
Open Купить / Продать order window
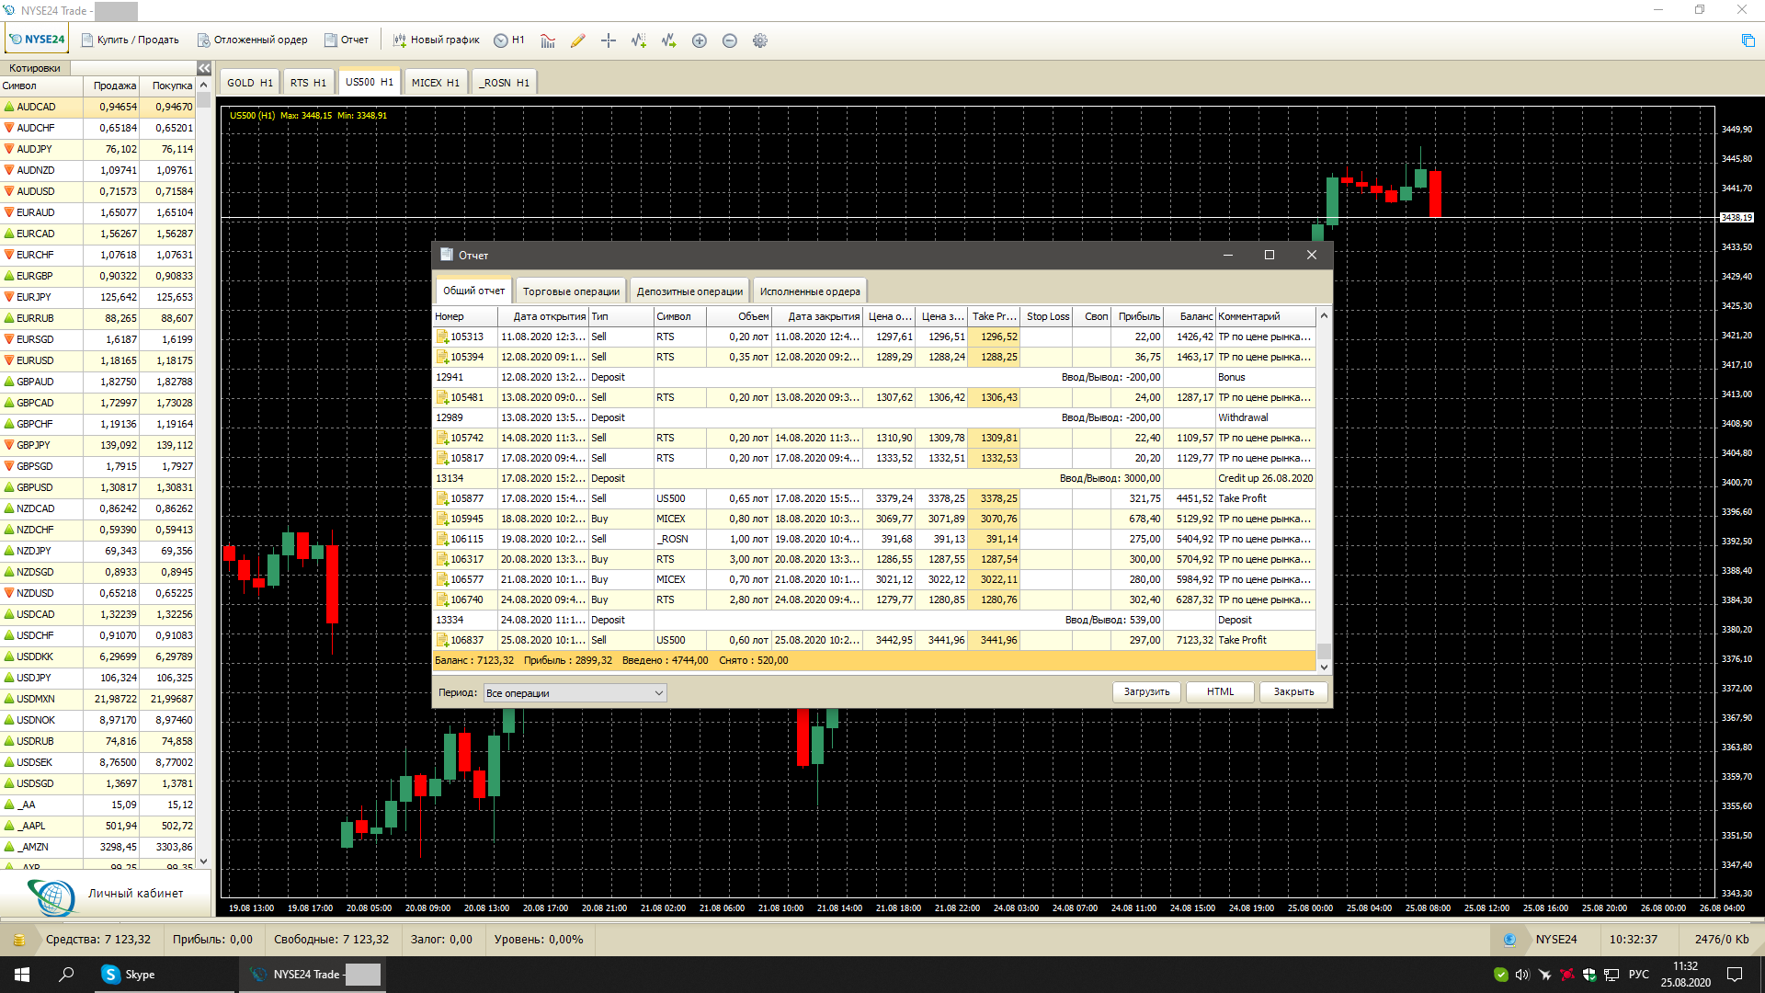pyautogui.click(x=130, y=40)
